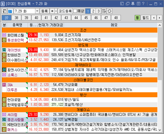Click the title bar help question mark
Image resolution: width=164 pixels, height=134 pixels.
(x=143, y=4)
